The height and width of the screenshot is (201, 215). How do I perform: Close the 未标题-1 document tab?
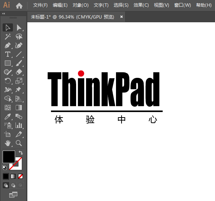(121, 17)
